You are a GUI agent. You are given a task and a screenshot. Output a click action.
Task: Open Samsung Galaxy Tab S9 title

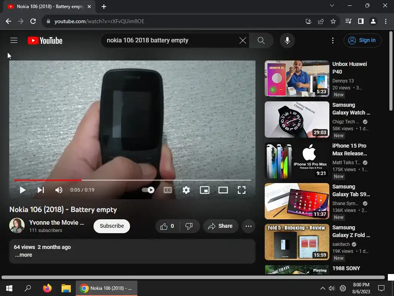(x=351, y=190)
